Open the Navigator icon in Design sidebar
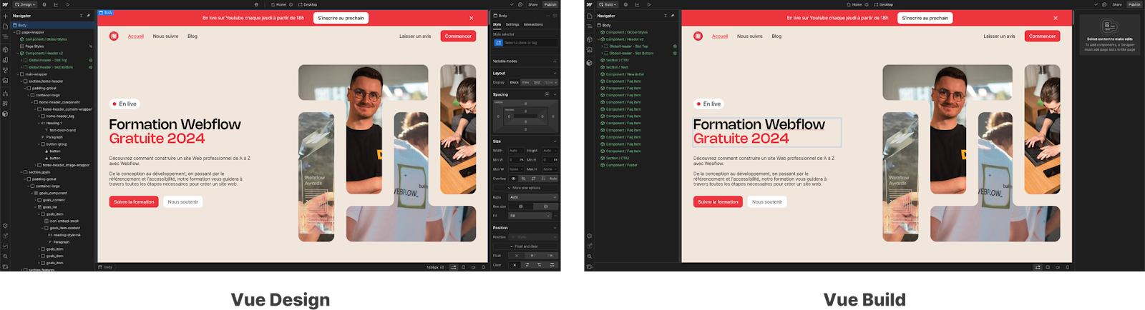Screen dimensions: 1145x310 (5, 37)
